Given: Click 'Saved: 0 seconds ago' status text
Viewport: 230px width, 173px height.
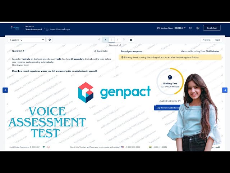Looking at the screenshot, I should (x=60, y=30).
